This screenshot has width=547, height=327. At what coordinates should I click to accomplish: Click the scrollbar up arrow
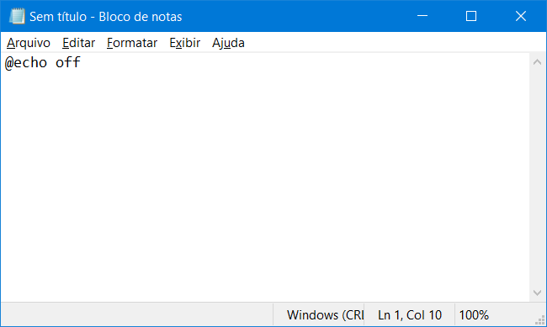(537, 62)
